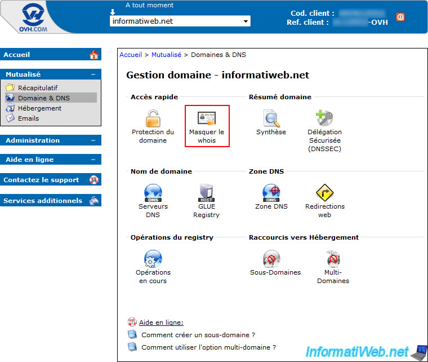Click the Masquer le whois icon
This screenshot has height=362, width=428.
(207, 118)
